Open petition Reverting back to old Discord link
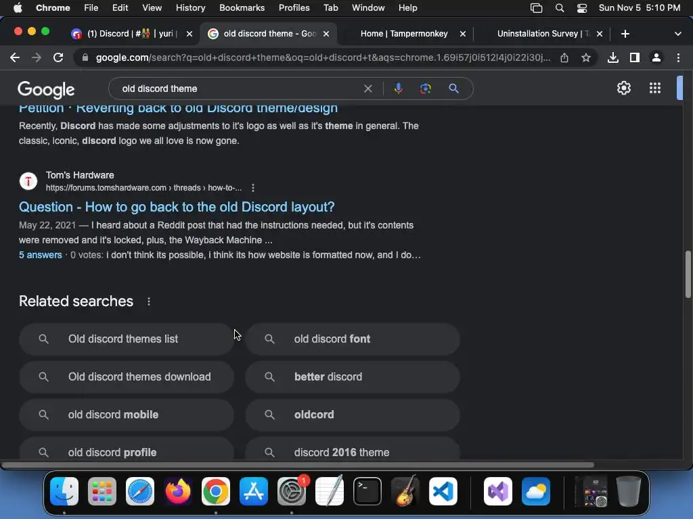The image size is (693, 519). click(178, 109)
